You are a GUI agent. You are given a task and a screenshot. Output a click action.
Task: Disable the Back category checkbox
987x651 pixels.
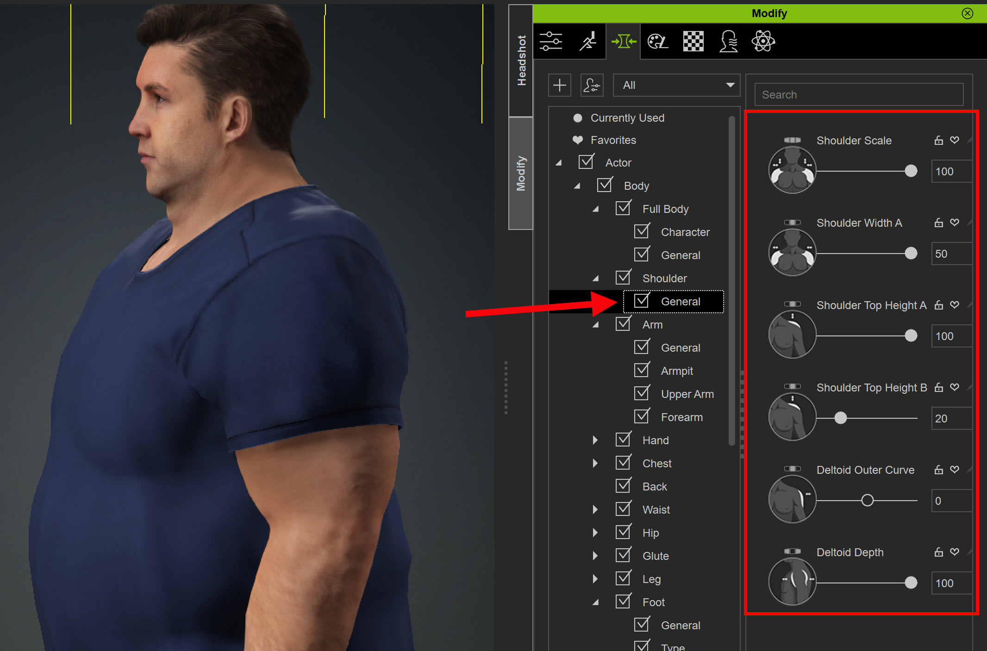tap(623, 486)
